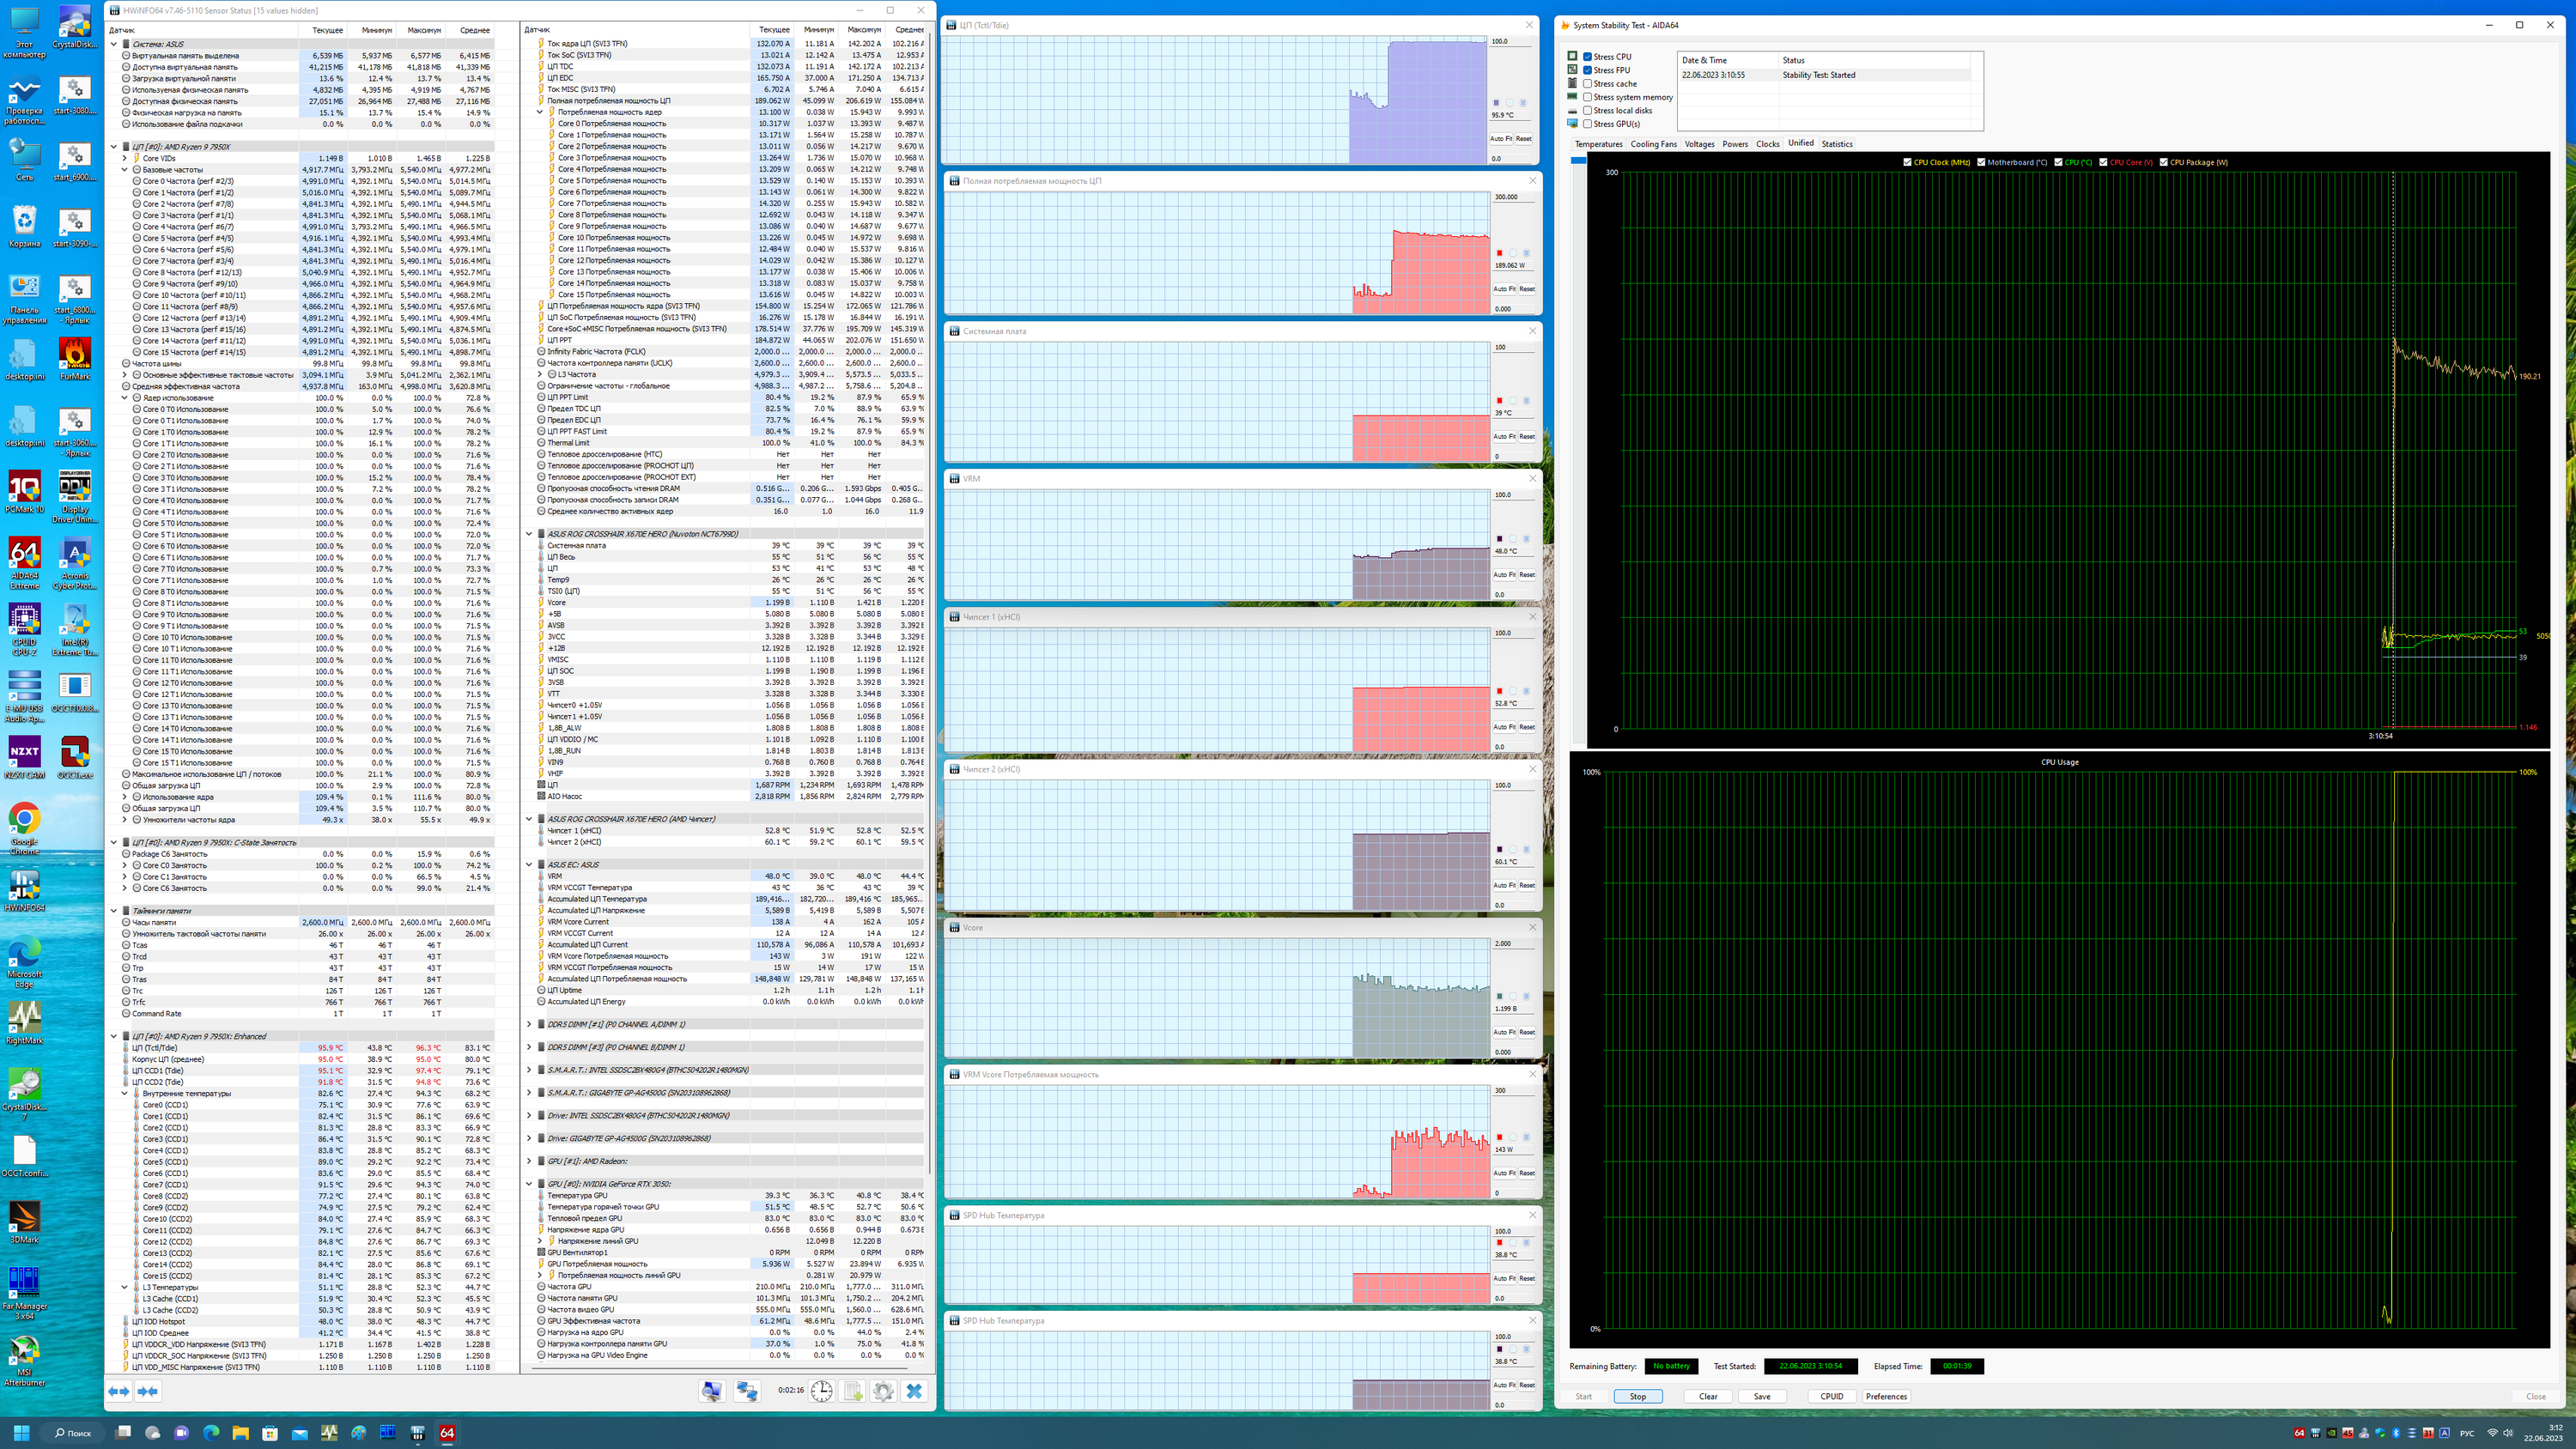Click HWiNFO collapse columns arrows icon
Screen dimensions: 2576x1449
(x=148, y=1391)
